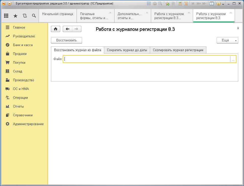
Task: Click the Print printer icon in the title bar
Action: pos(155,4)
